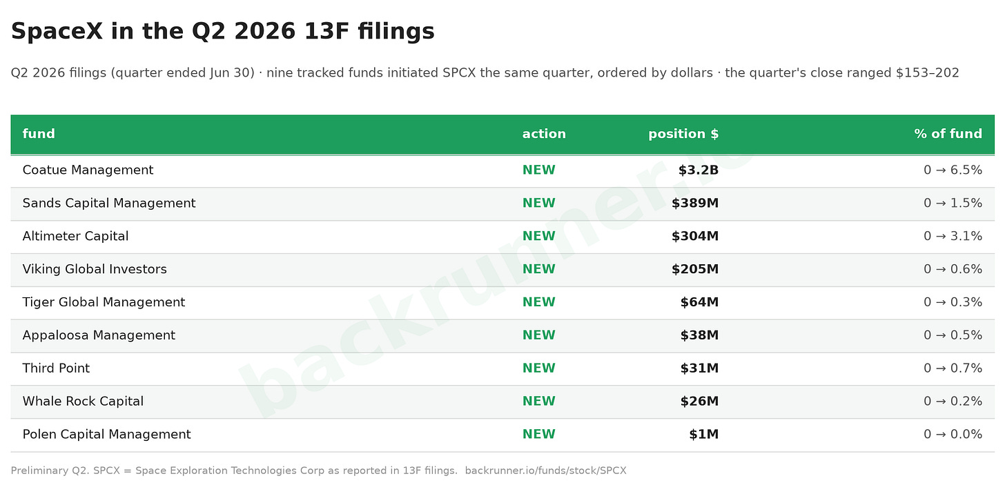Open the backrunner.io/funds/stock/SPCX link
Screen dimensions: 1005x494
point(546,471)
